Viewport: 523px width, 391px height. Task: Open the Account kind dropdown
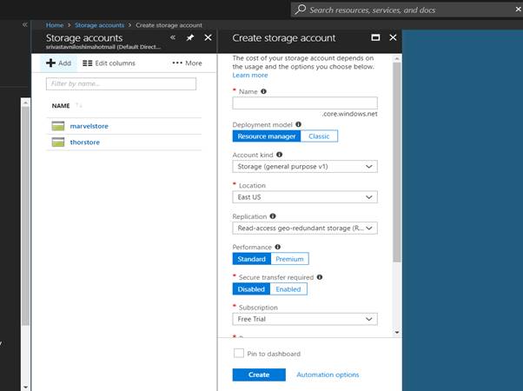305,167
